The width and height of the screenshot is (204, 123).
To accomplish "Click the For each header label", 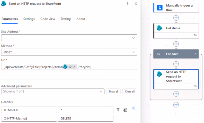I will [172, 54].
